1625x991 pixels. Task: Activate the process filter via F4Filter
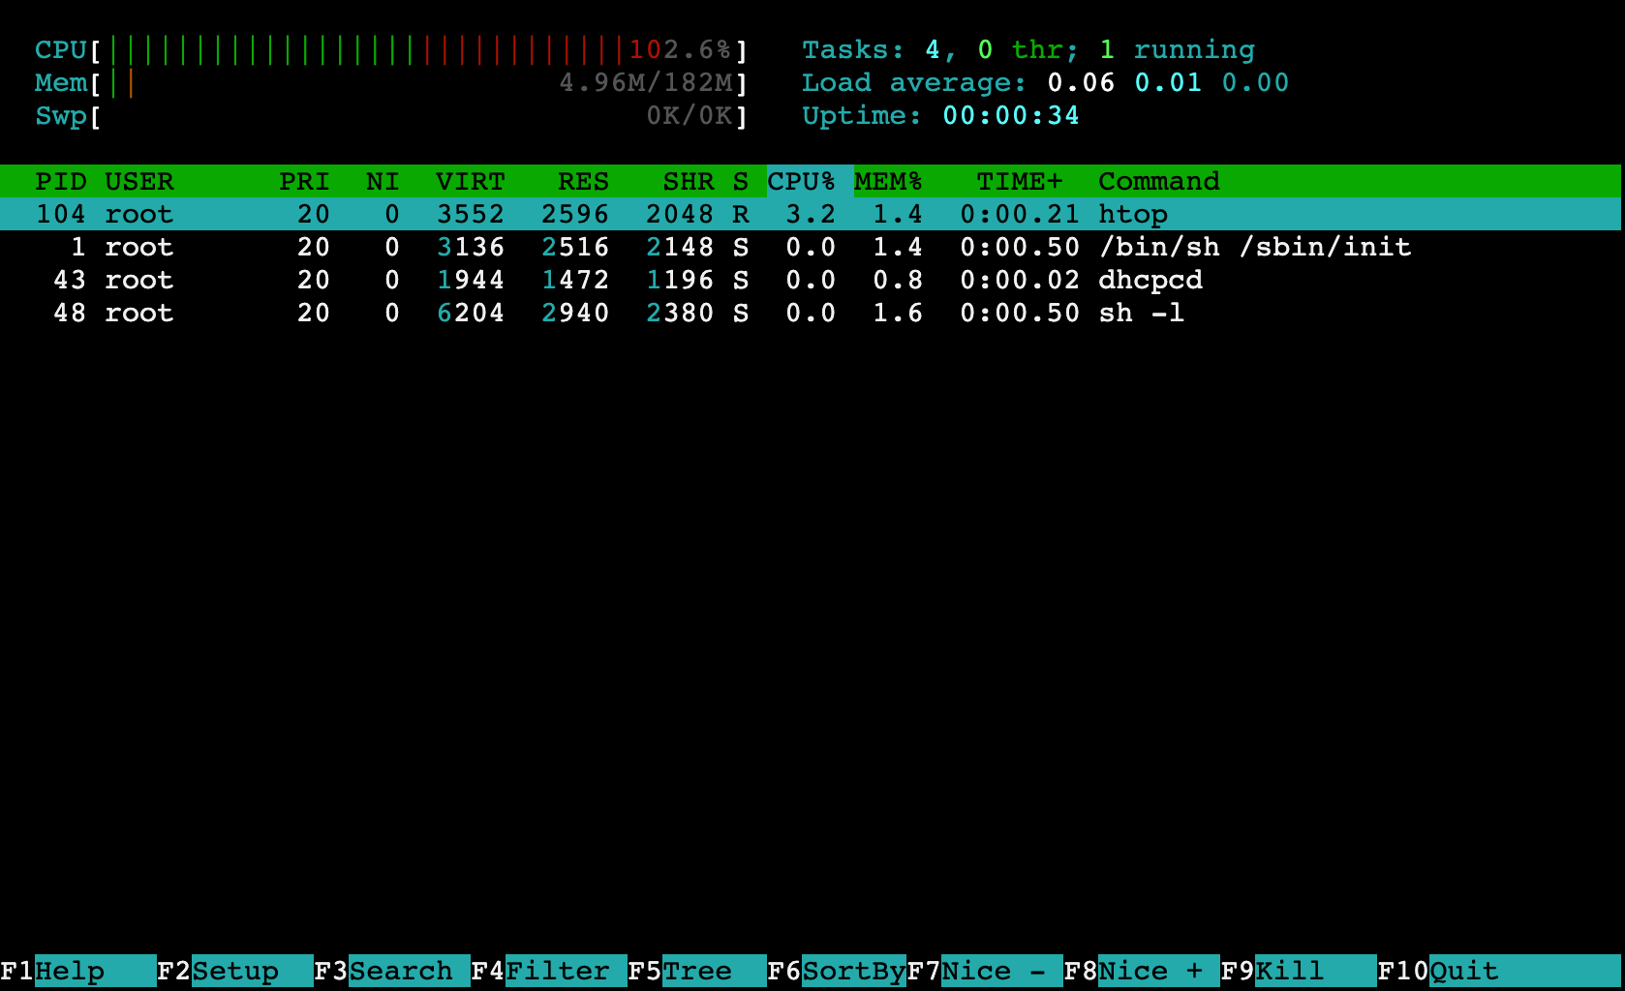point(547,970)
